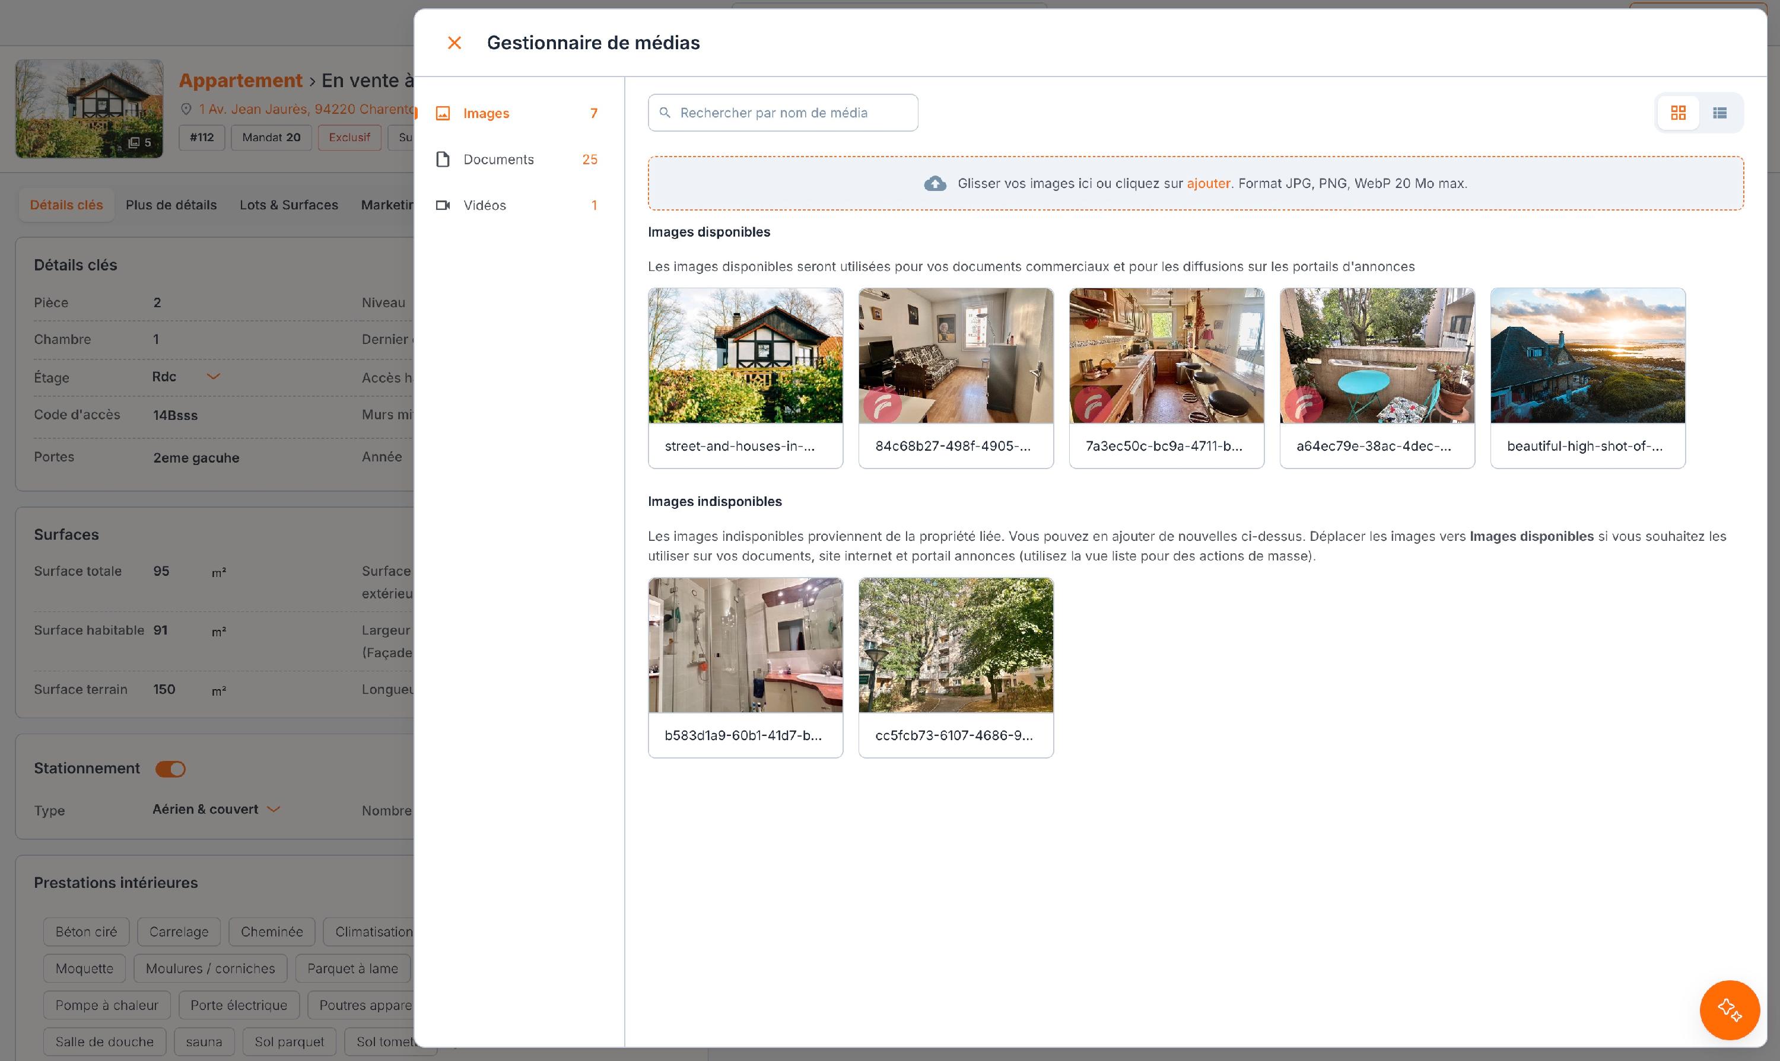1780x1061 pixels.
Task: Switch to list view of images
Action: (1720, 113)
